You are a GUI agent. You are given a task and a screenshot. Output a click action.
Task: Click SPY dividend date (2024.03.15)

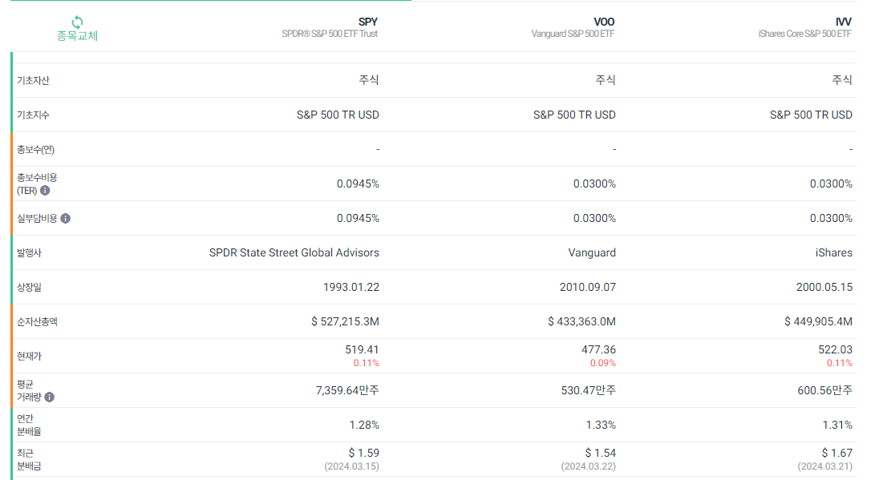coord(352,466)
